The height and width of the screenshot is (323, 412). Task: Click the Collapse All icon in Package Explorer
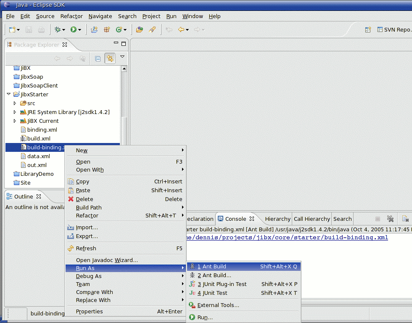point(98,59)
